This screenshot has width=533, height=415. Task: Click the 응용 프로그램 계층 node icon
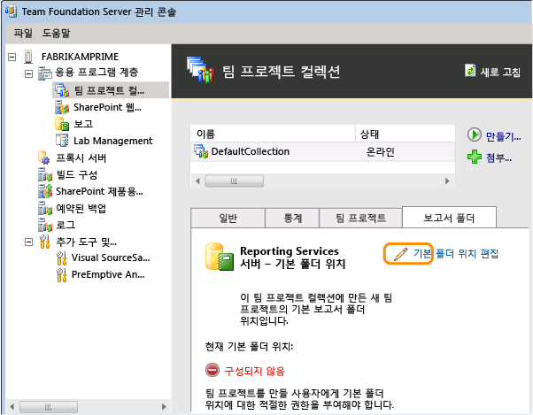(44, 73)
